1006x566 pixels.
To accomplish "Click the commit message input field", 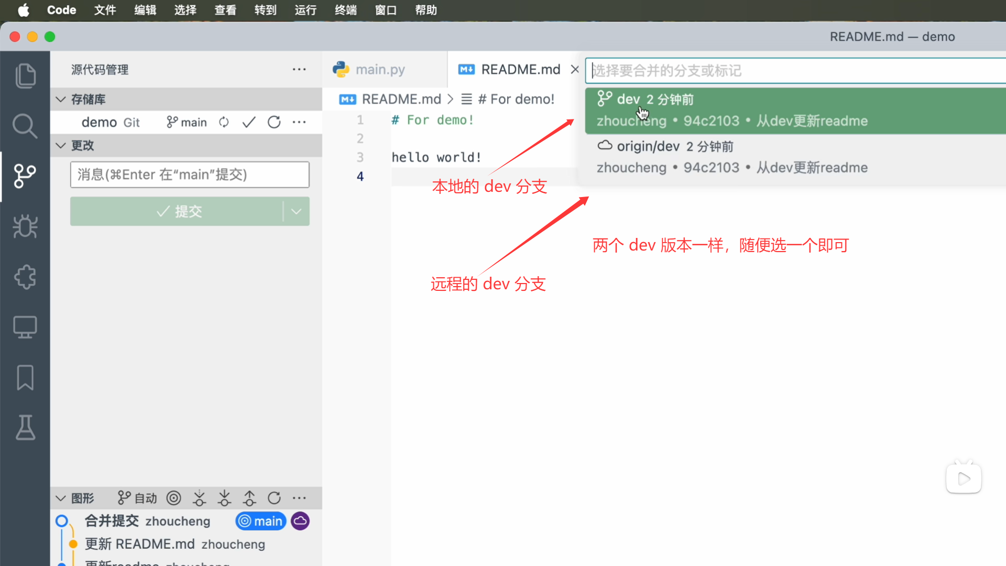I will pos(190,175).
